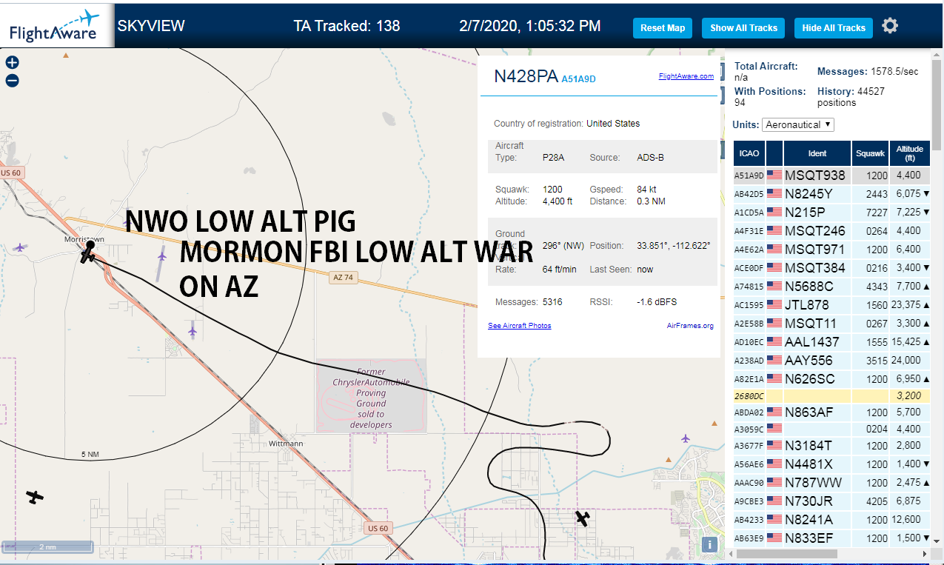The image size is (944, 565).
Task: Click the A51A9D ICAO code in panel header
Action: 579,78
